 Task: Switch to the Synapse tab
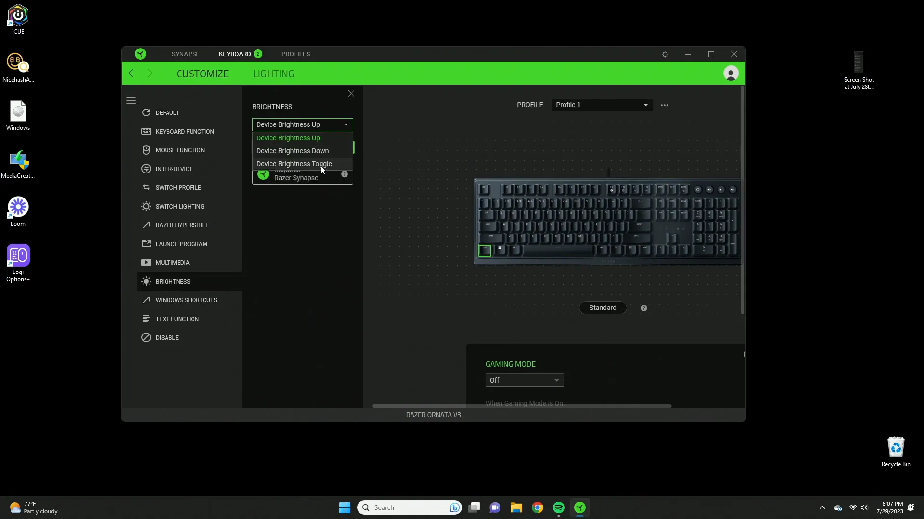(186, 54)
